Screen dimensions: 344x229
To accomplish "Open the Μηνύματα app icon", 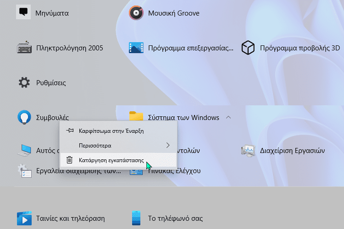I will coord(23,12).
